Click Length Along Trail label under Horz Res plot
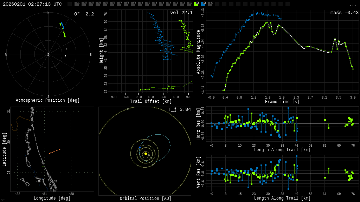Screen dimensions: 360x202 (x=282, y=150)
